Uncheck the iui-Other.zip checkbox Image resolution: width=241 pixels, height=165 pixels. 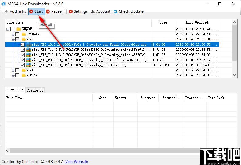coord(22,65)
